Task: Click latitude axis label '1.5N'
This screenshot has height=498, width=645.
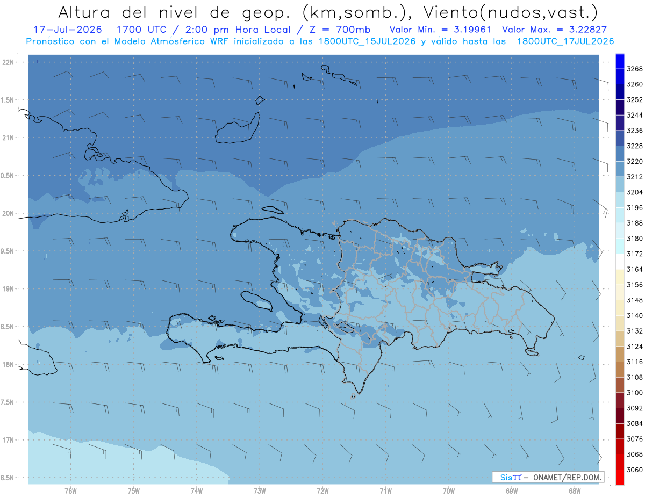Action: click(8, 100)
